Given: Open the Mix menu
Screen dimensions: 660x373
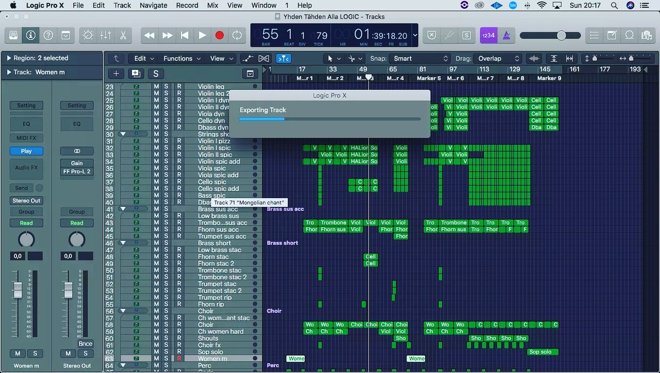Looking at the screenshot, I should coord(213,5).
